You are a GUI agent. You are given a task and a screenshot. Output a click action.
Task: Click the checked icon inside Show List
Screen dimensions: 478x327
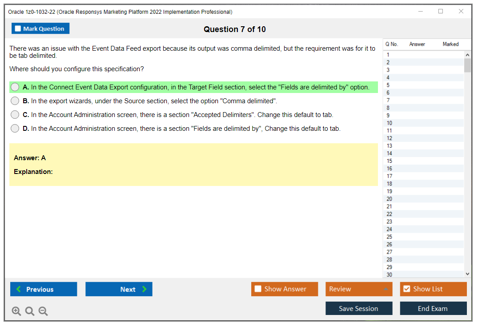(406, 289)
